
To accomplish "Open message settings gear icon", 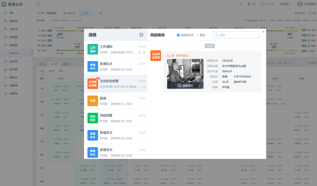I will click(141, 35).
